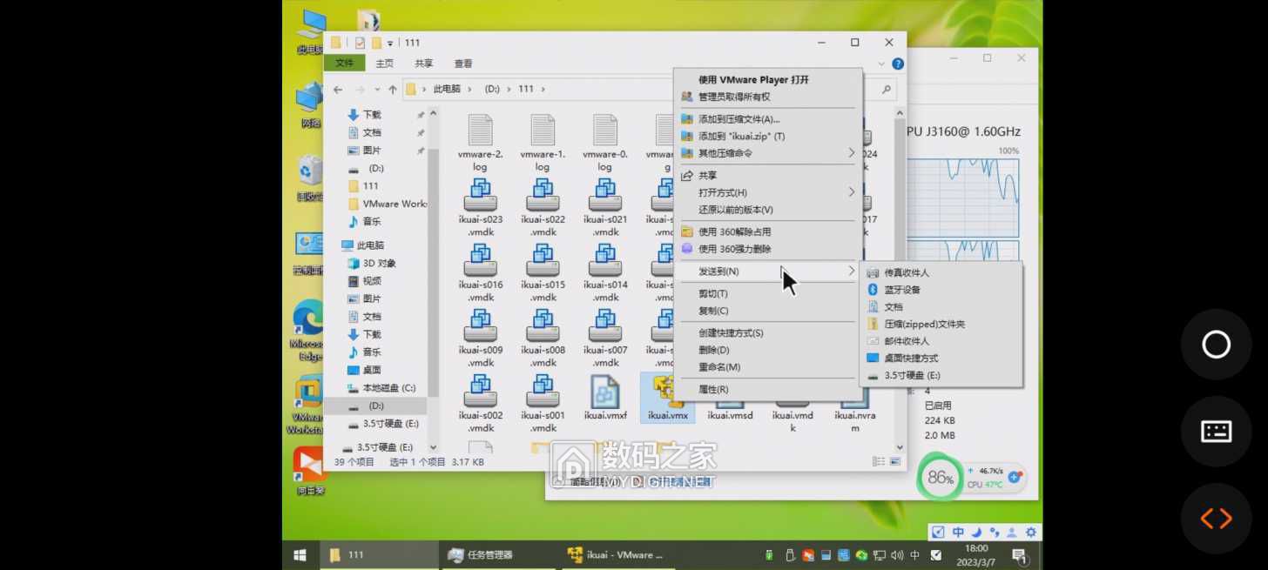Open the notification center icon
Viewport: 1268px width, 570px height.
pyautogui.click(x=1019, y=554)
